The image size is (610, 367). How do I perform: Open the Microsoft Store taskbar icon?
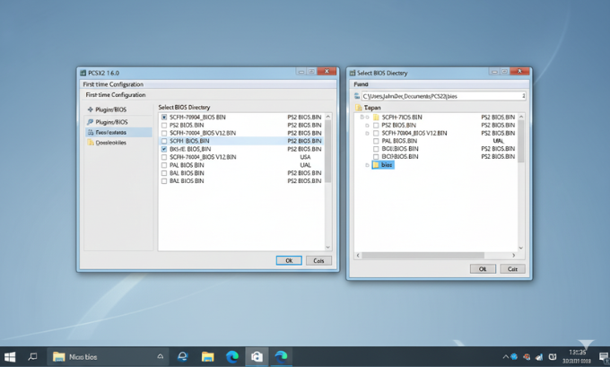click(257, 356)
